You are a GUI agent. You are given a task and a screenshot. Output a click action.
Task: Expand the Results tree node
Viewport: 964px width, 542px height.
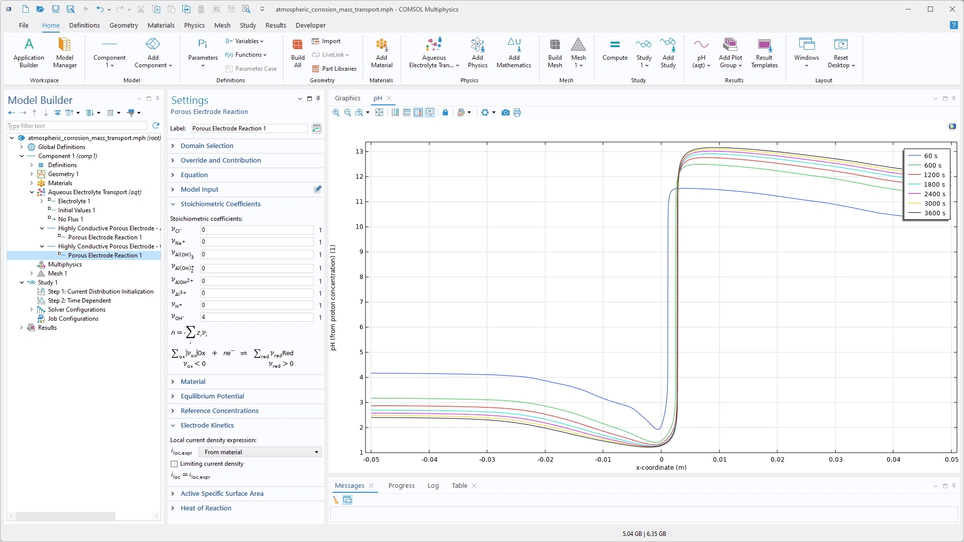(x=22, y=328)
